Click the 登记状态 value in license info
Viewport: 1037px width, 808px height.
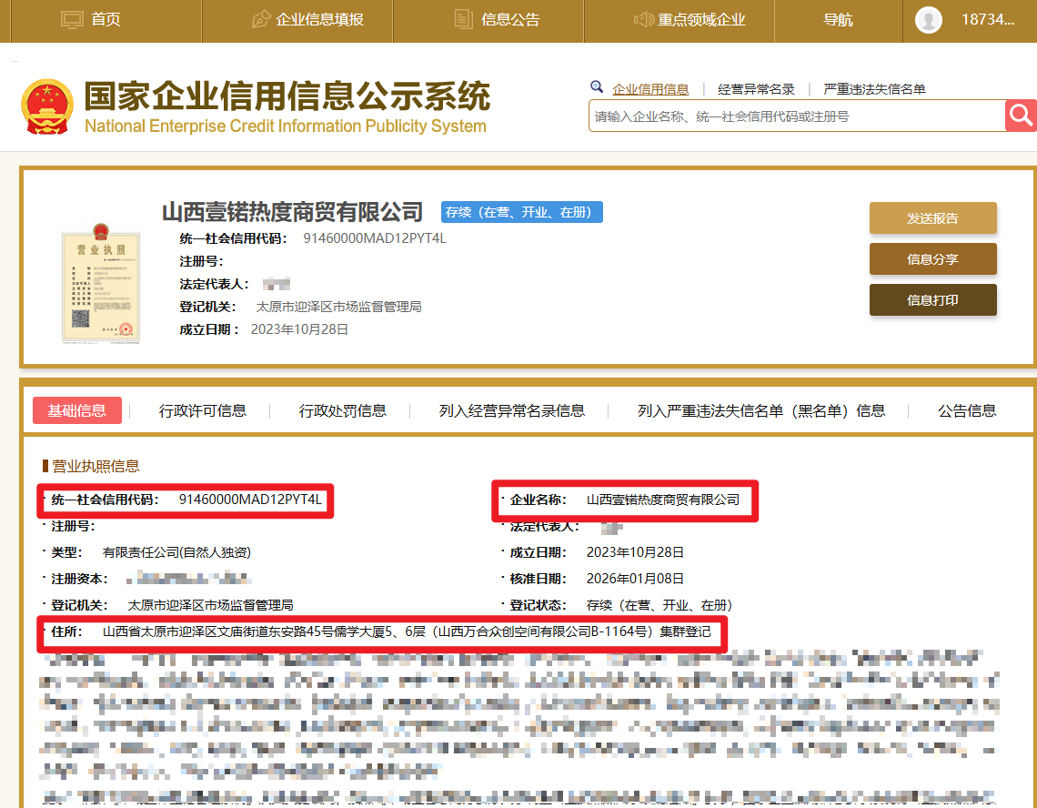(659, 605)
